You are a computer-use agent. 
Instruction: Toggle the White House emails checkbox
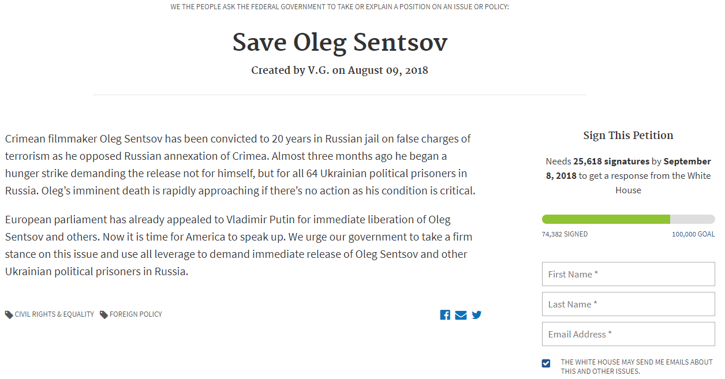pos(546,363)
